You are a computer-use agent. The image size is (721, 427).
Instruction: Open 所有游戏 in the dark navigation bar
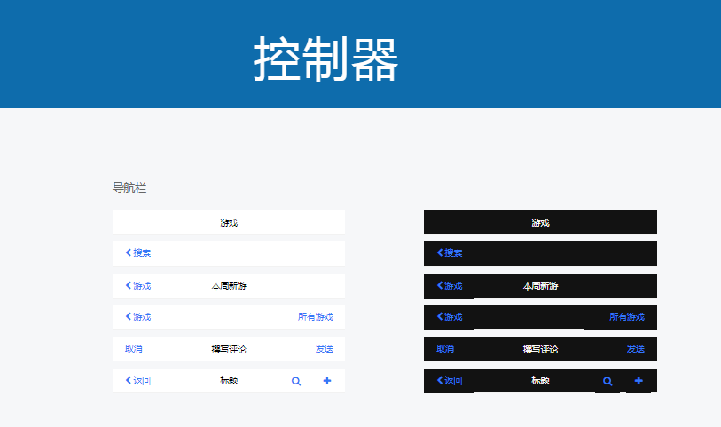tap(627, 316)
